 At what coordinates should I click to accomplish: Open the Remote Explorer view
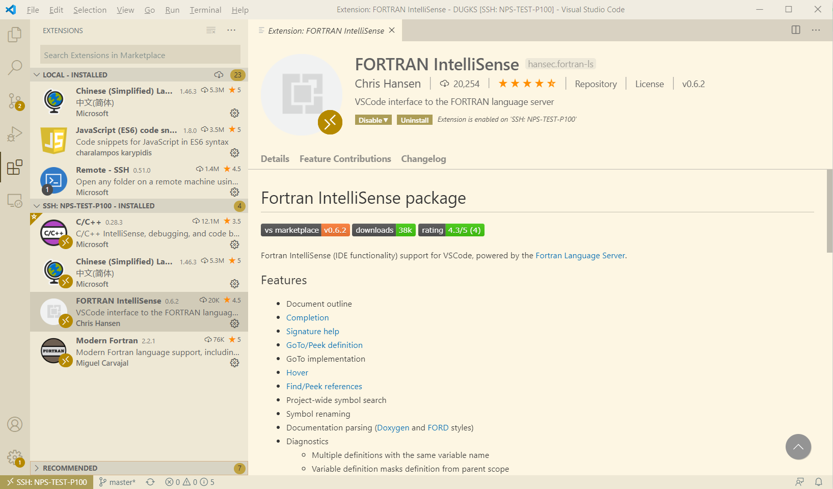(x=15, y=201)
